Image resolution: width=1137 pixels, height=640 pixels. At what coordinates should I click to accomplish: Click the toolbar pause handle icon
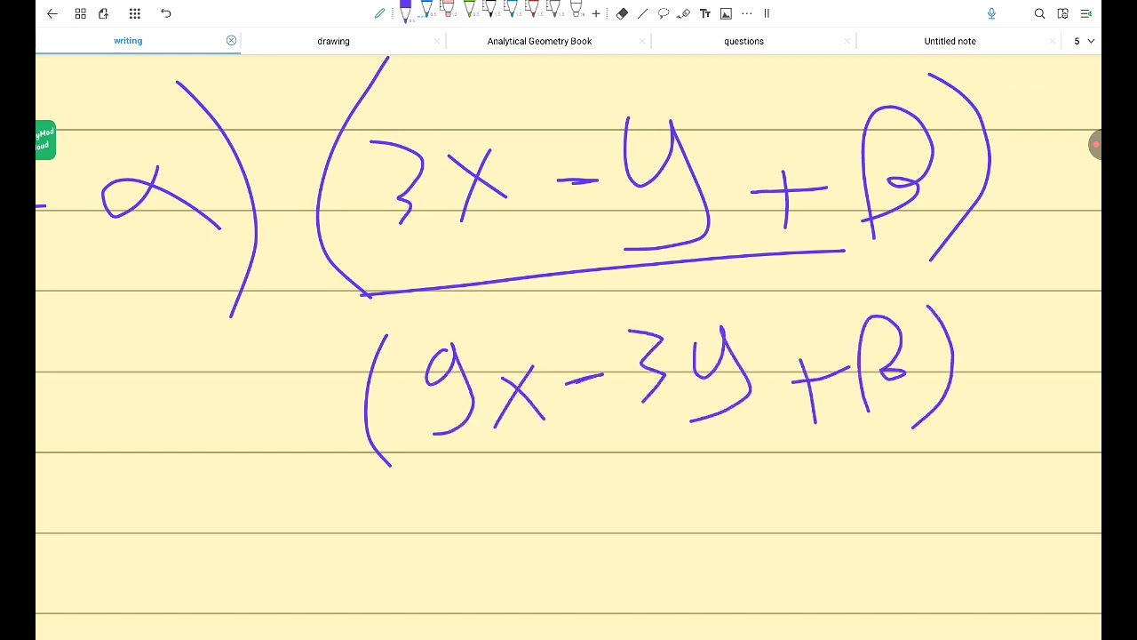coord(767,13)
